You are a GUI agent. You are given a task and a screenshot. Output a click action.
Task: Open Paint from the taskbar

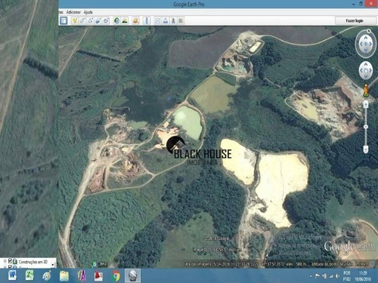47,275
